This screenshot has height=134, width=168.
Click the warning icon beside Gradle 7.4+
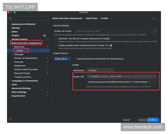(x=111, y=45)
